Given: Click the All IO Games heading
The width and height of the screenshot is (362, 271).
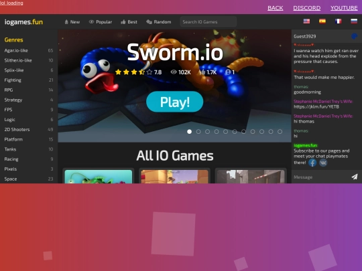Looking at the screenshot, I should point(175,156).
